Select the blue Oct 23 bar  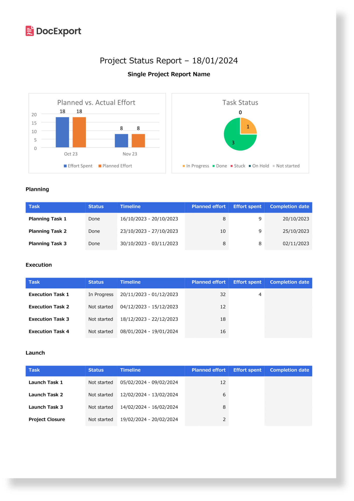point(62,132)
